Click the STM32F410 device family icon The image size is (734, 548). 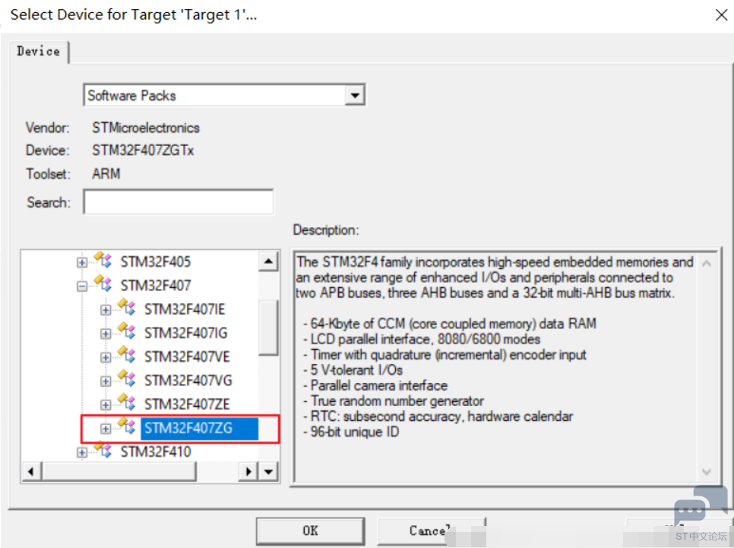pos(103,450)
